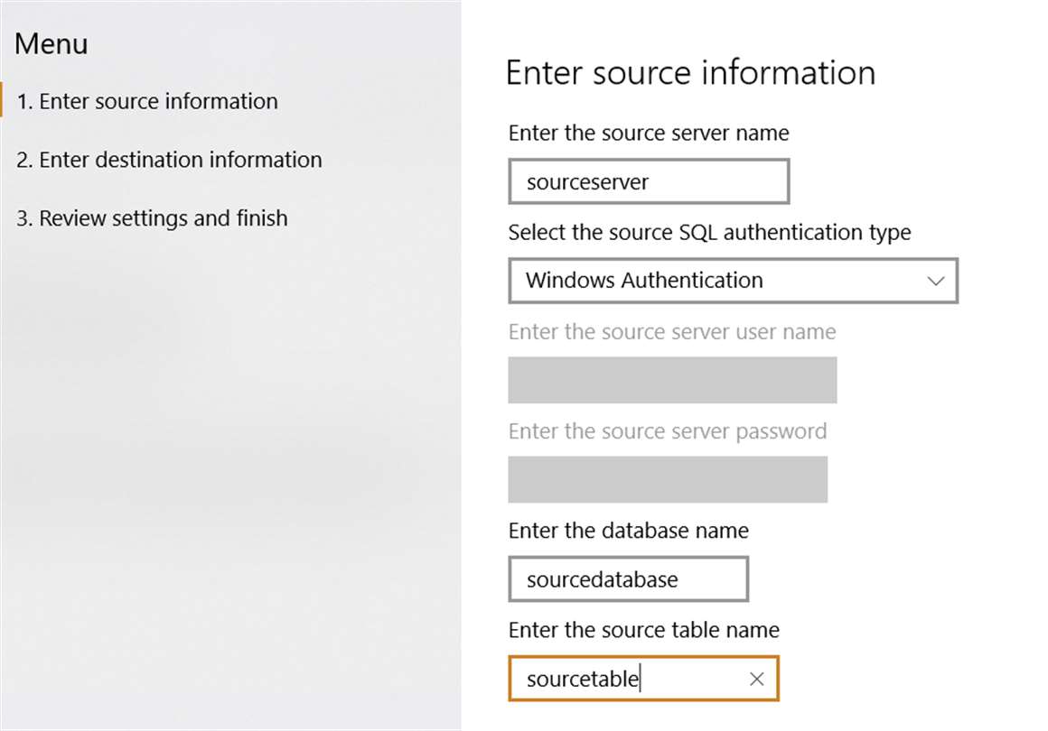Focus the database name field containing 'sourcedatabase'

tap(629, 579)
